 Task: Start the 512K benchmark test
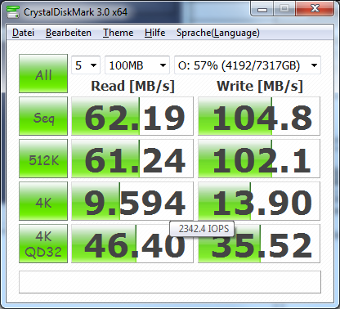point(43,159)
